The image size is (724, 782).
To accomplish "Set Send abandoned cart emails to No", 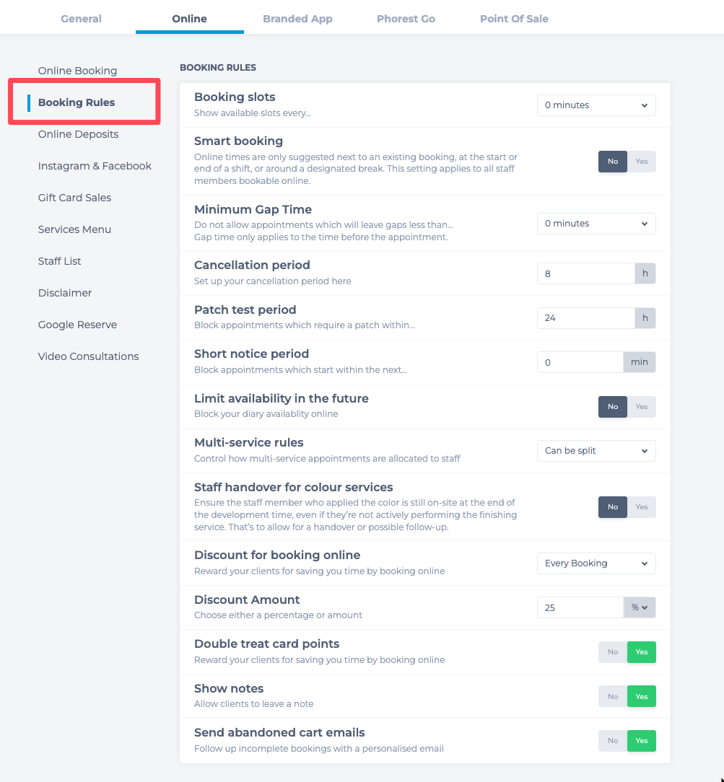I will pos(613,741).
